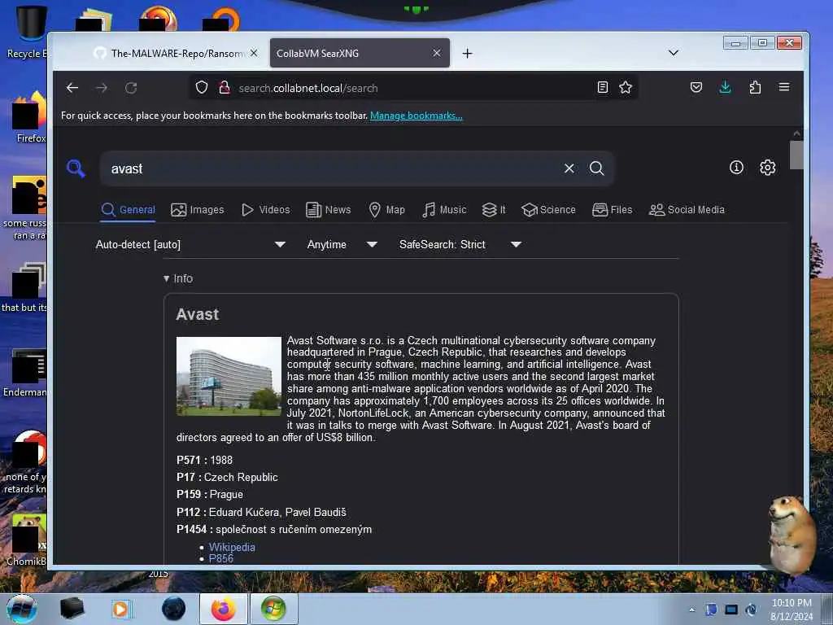Open Pocket save icon
Screen dimensions: 833x625
tap(696, 87)
